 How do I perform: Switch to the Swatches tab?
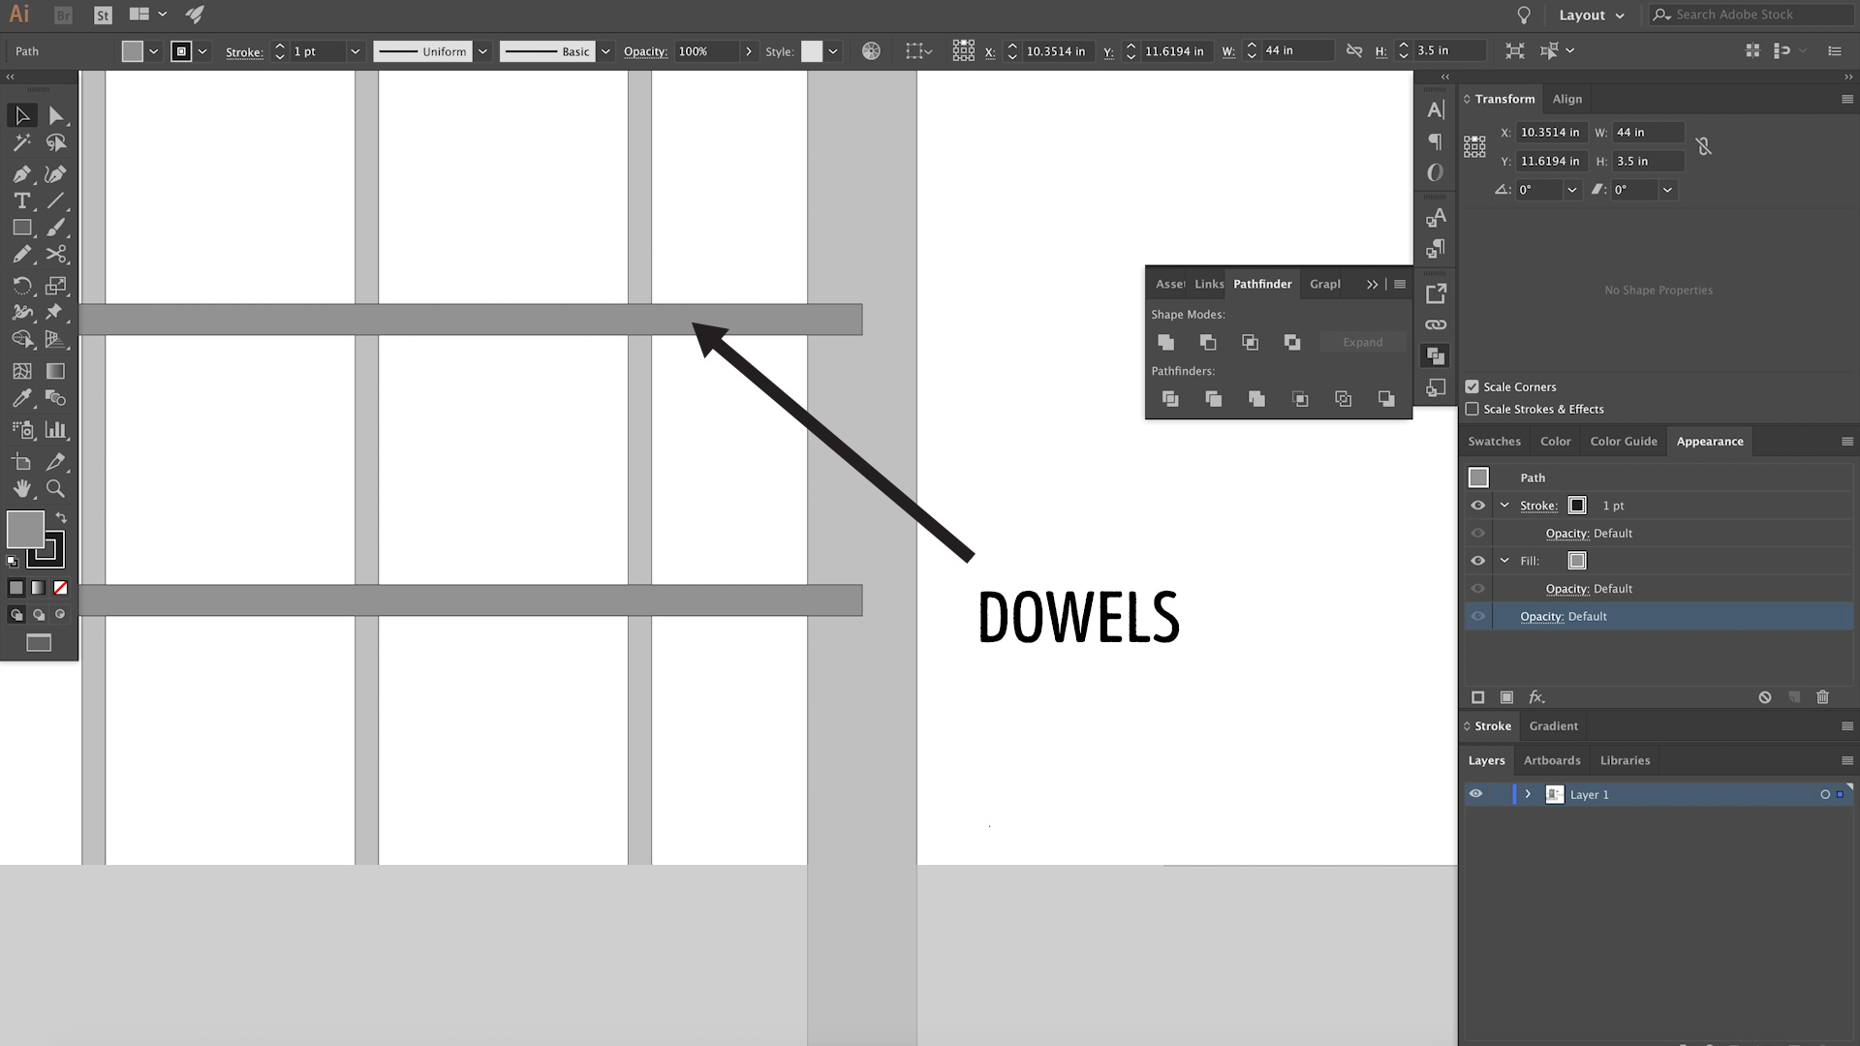click(x=1493, y=441)
